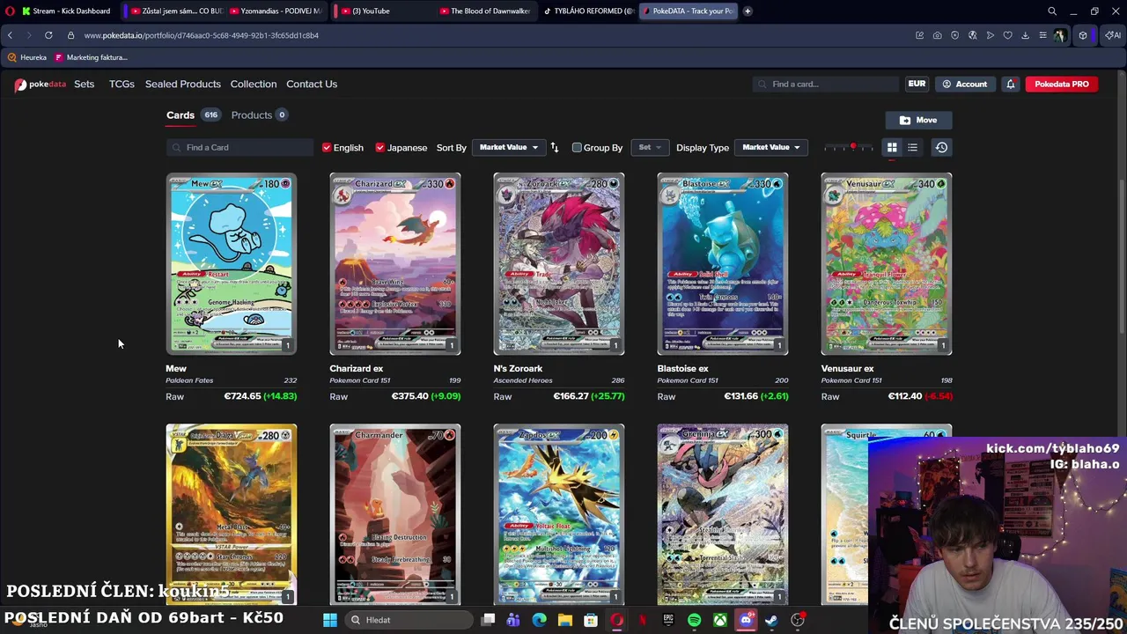Image resolution: width=1127 pixels, height=634 pixels.
Task: Open Charmander card thumbnail
Action: pos(395,515)
